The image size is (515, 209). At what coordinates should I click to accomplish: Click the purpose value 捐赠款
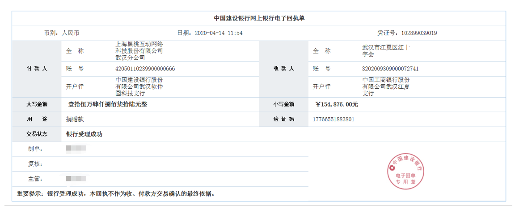(x=75, y=119)
